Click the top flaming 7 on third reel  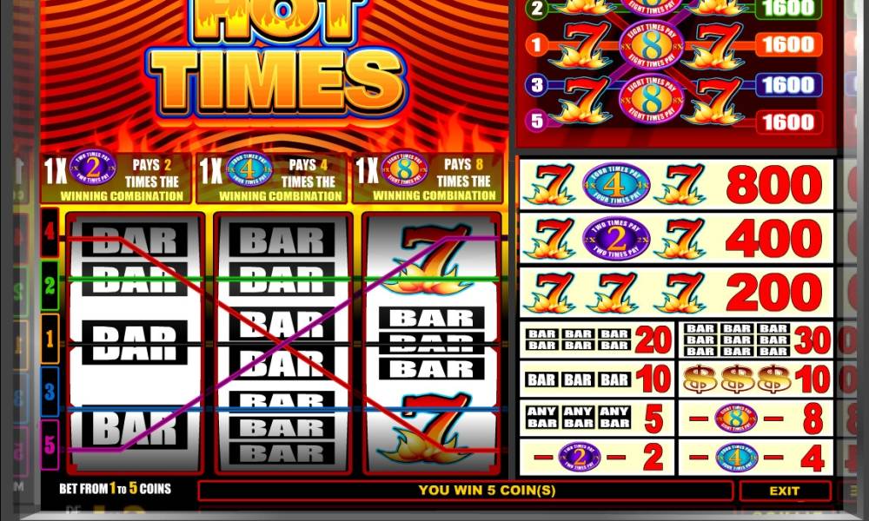click(x=429, y=258)
